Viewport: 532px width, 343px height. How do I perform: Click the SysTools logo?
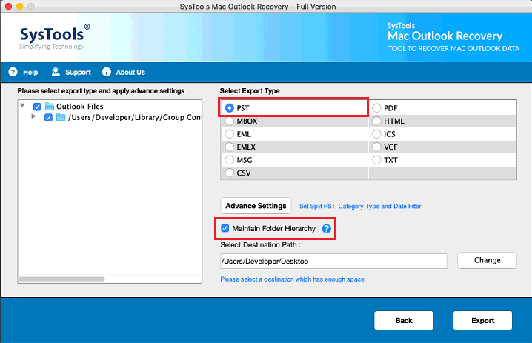click(54, 36)
